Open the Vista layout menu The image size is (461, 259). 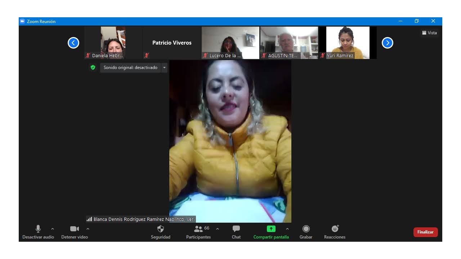point(430,33)
